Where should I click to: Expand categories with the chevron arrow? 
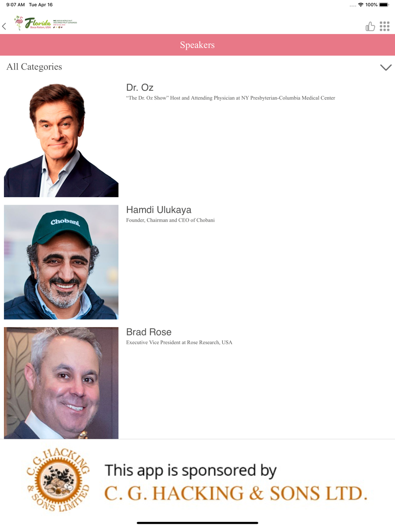pyautogui.click(x=386, y=67)
